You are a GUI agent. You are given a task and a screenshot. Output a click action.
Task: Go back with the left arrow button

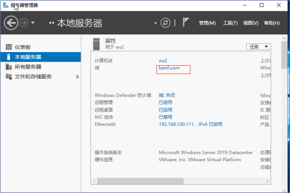[x=11, y=23]
